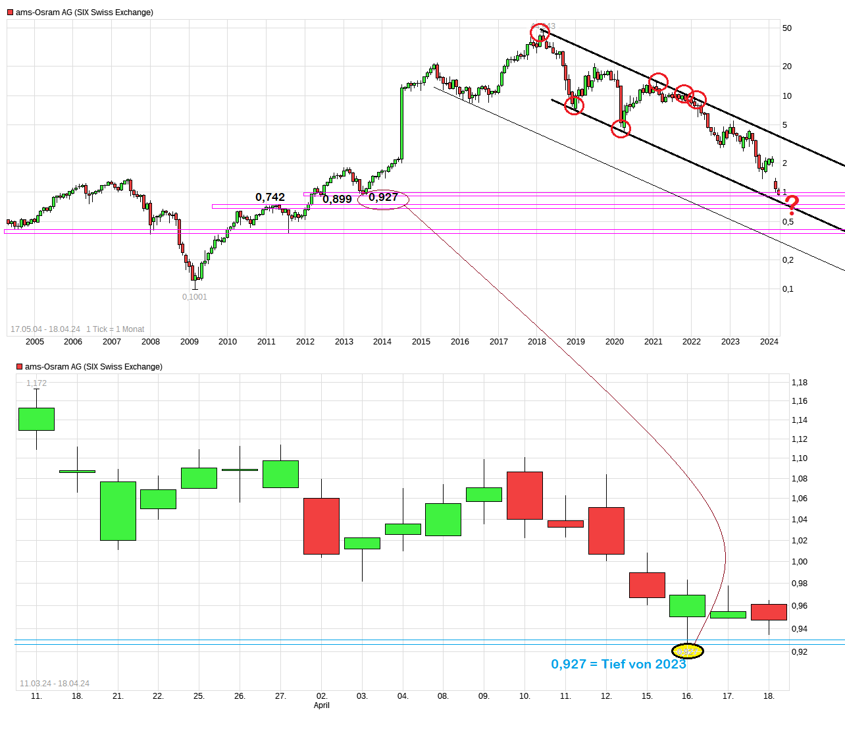Click the red legend square of the monthly chart

10,13
